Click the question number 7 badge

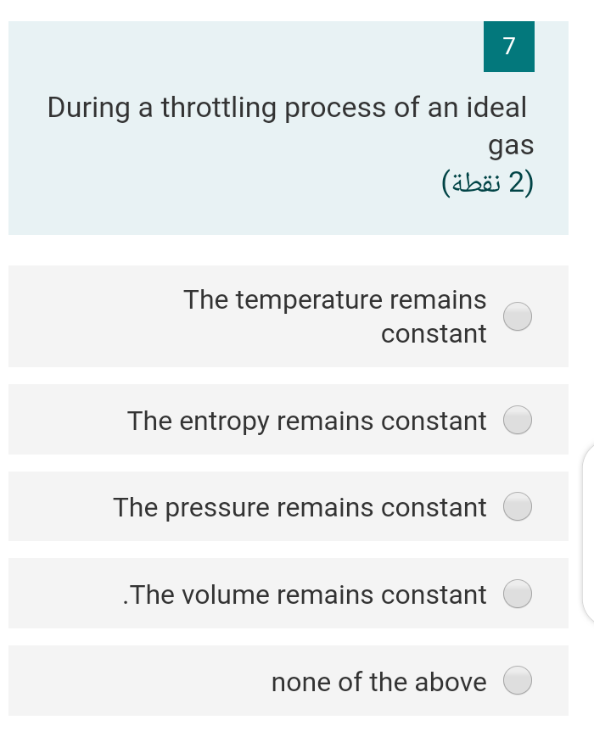click(508, 47)
